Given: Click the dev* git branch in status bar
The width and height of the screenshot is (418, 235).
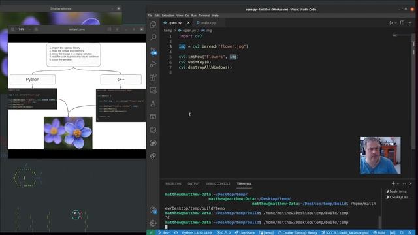Looking at the screenshot, I should coord(163,232).
